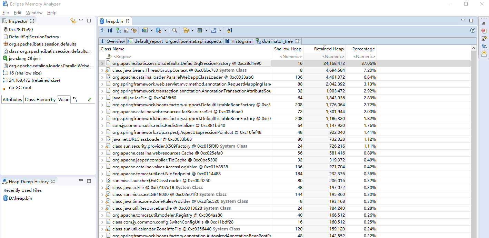The height and width of the screenshot is (238, 489).
Task: Open the Overview pane from the toolbar info icon
Action: pos(102,30)
